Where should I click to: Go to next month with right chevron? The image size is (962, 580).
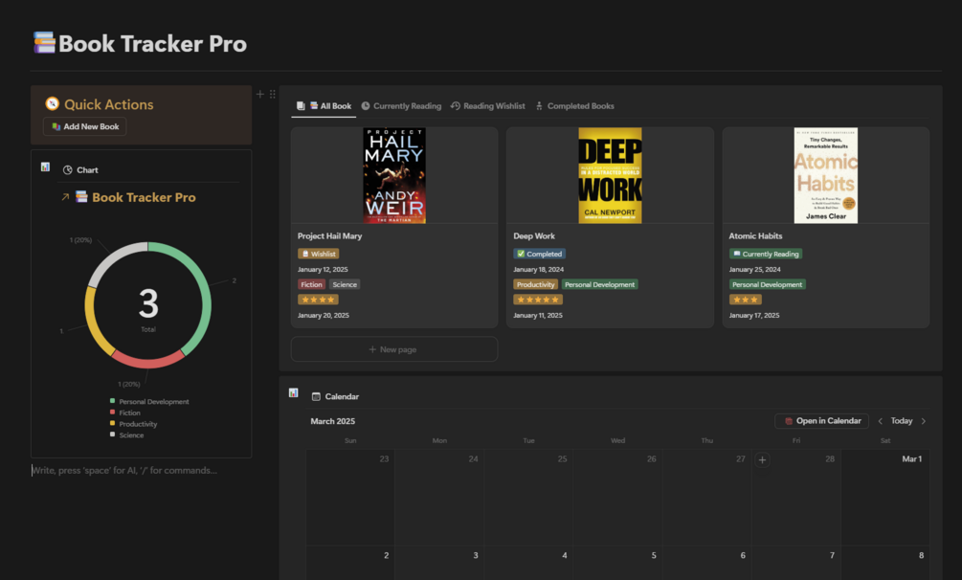[x=924, y=421]
